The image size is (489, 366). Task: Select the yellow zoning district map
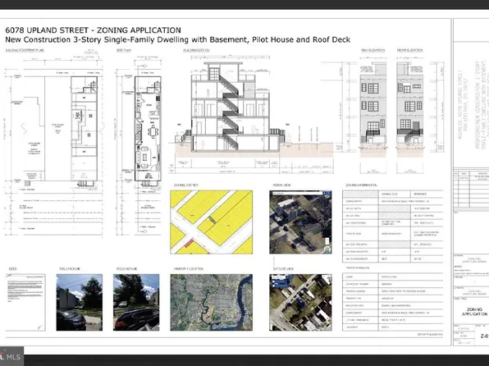pyautogui.click(x=212, y=222)
